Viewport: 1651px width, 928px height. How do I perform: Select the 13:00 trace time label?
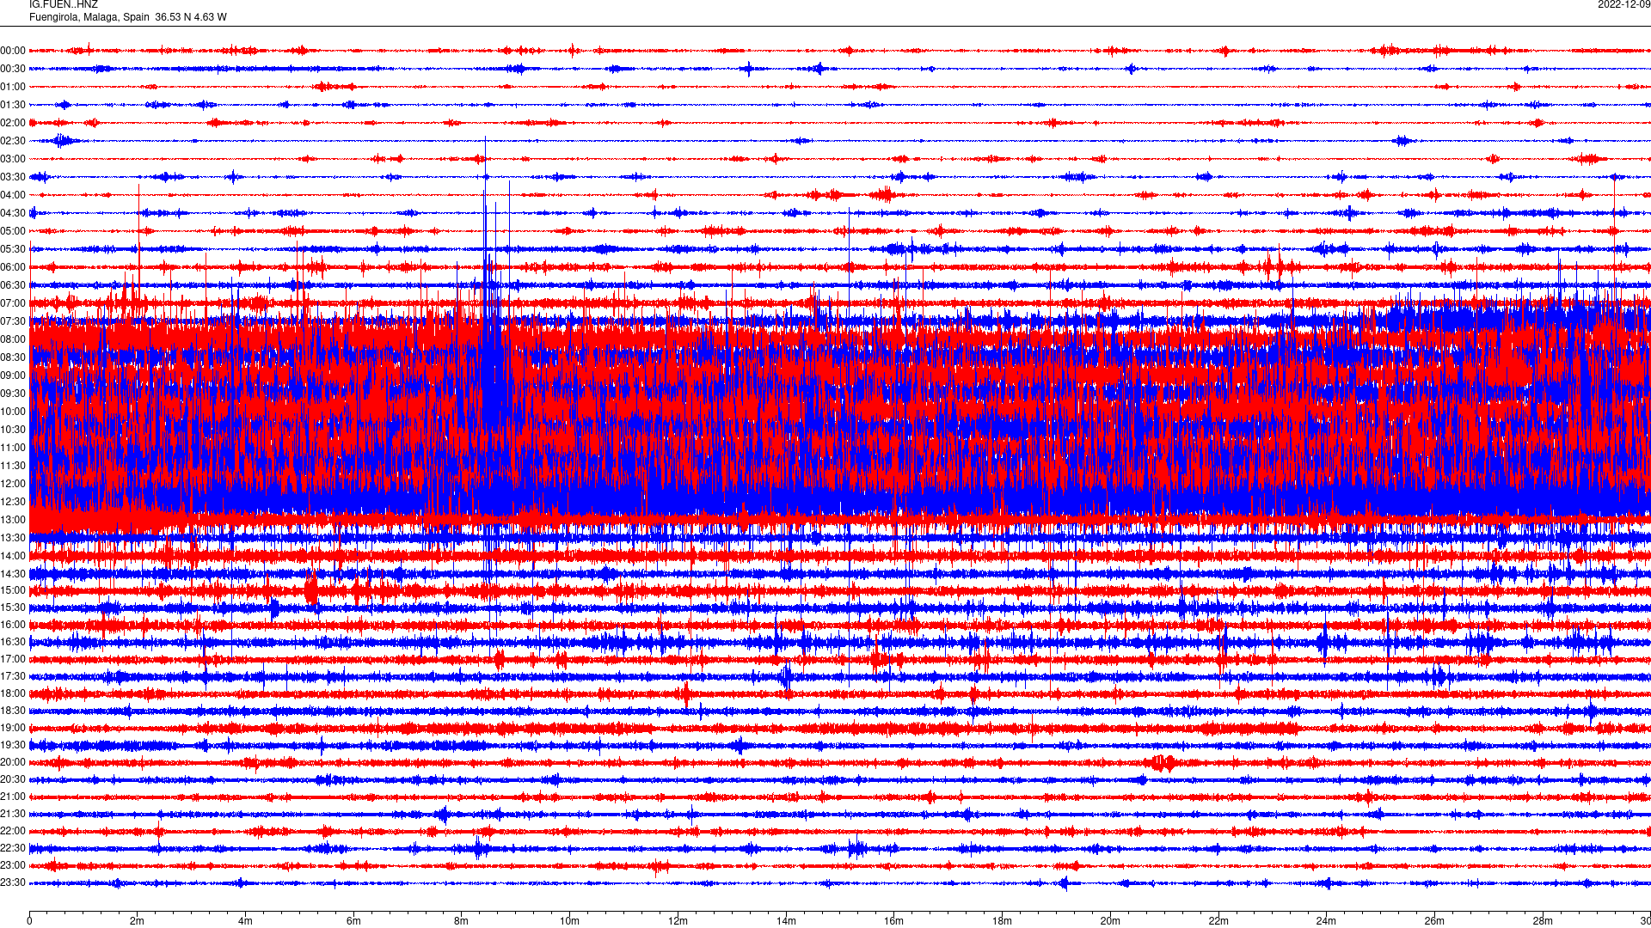click(13, 520)
